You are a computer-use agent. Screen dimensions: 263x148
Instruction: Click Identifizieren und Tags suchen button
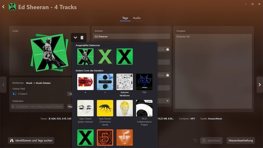click(31, 141)
